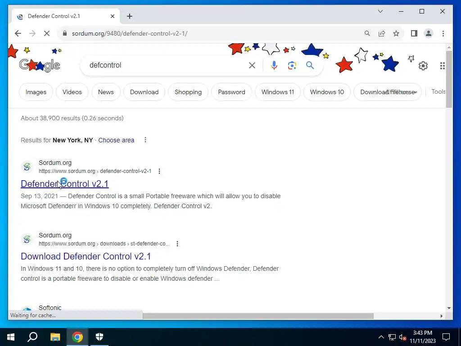Click the address bar URL text
The width and height of the screenshot is (461, 346).
point(130,33)
